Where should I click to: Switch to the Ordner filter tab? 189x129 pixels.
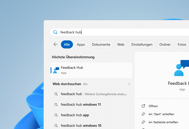point(165,44)
